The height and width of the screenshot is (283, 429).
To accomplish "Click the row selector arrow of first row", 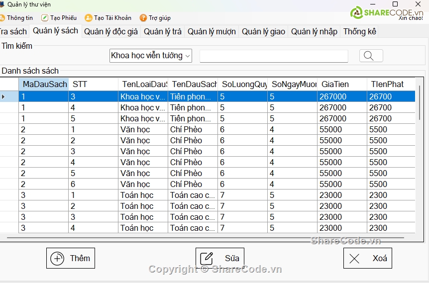I will tap(4, 96).
